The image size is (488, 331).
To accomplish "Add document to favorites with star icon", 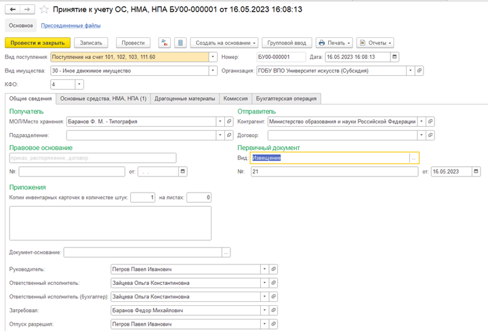I will click(x=44, y=9).
